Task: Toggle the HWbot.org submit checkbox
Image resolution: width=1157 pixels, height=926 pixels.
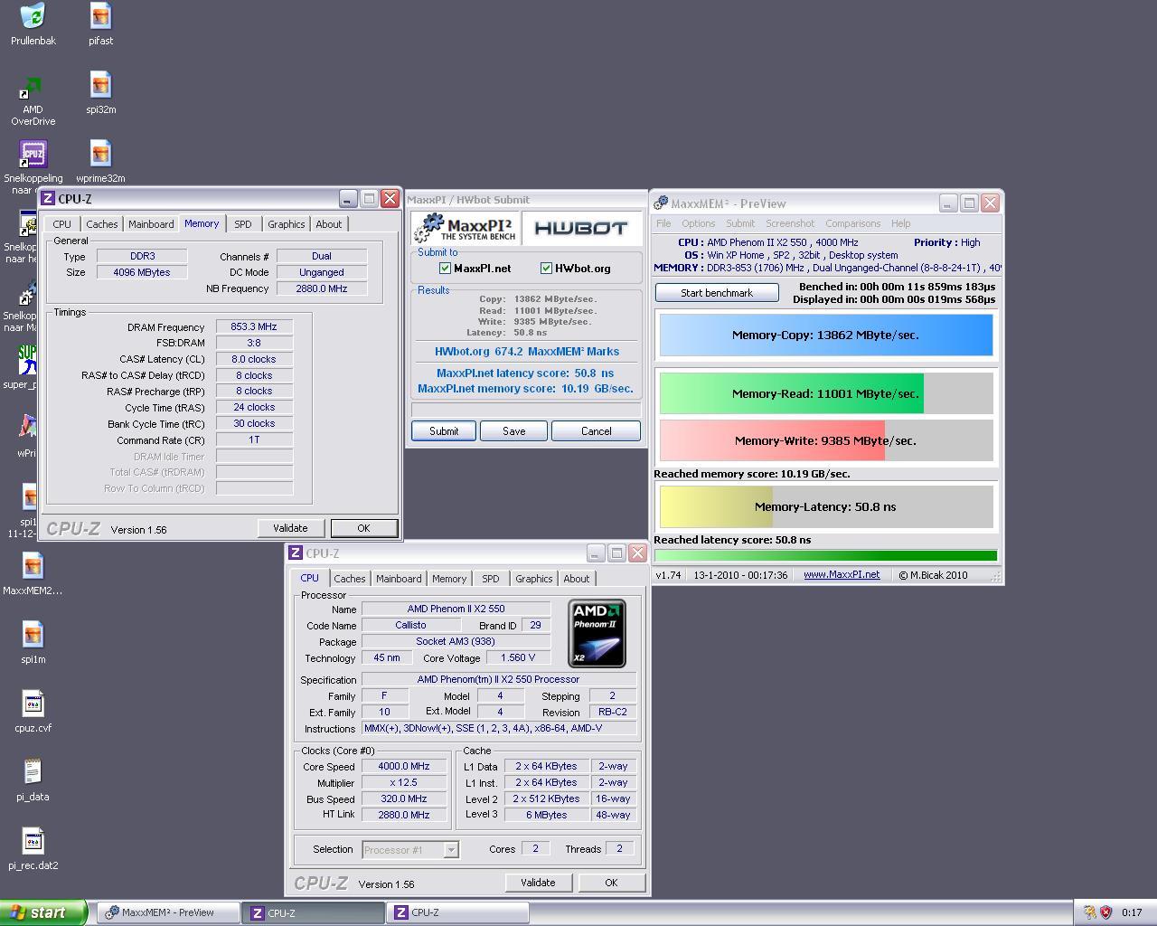Action: [546, 268]
